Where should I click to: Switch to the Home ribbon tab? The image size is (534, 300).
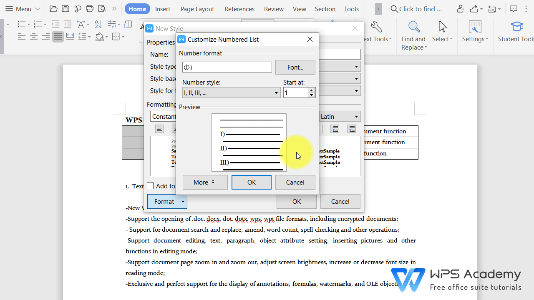click(x=137, y=9)
